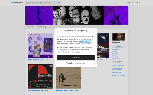Click the search magnifier icon
The image size is (153, 95).
(x=59, y=3)
